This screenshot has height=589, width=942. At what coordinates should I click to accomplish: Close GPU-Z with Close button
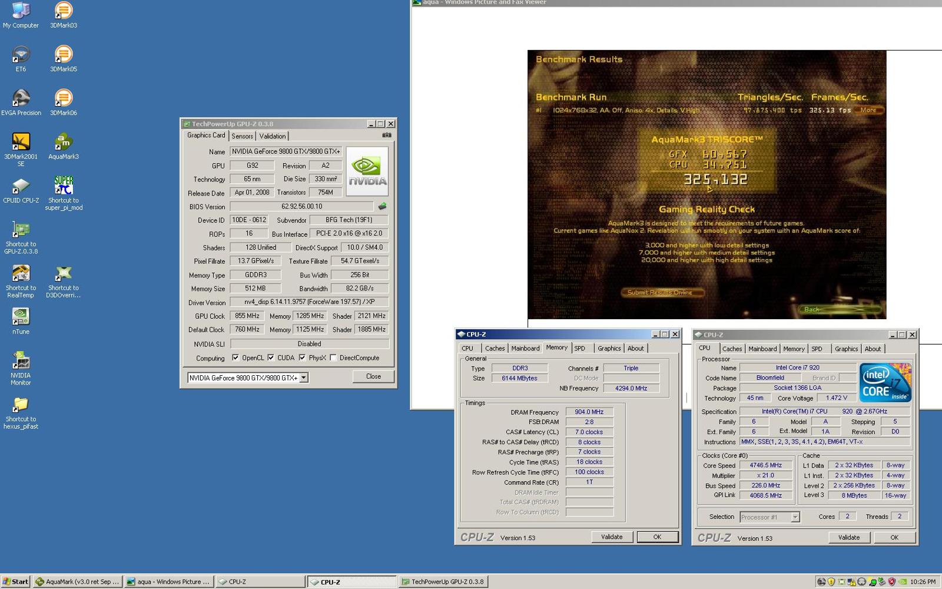[x=373, y=376]
